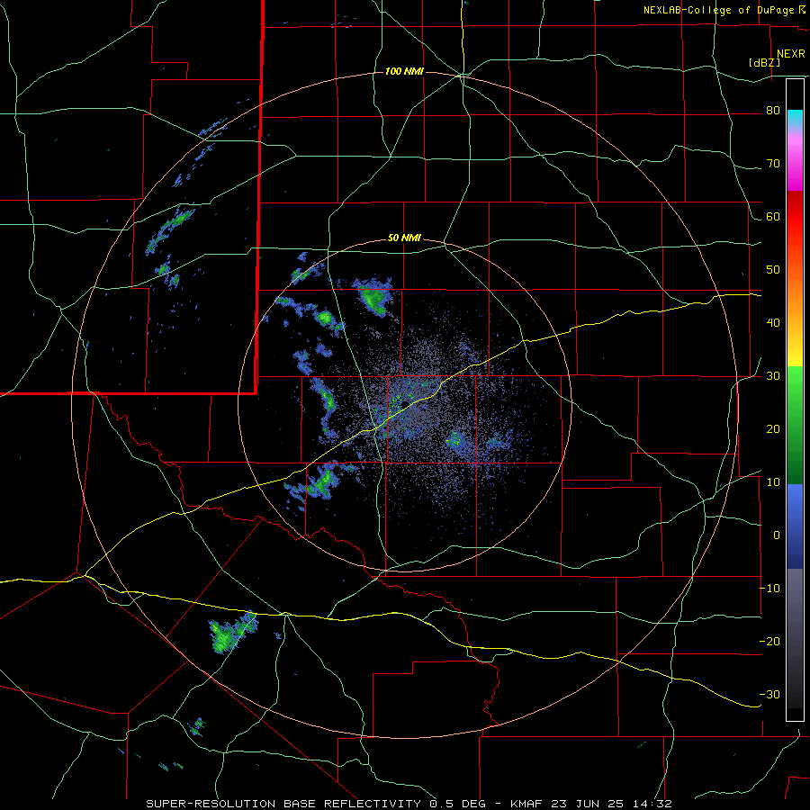Click the KMAF radar site identifier
810x810 pixels.
(x=527, y=804)
